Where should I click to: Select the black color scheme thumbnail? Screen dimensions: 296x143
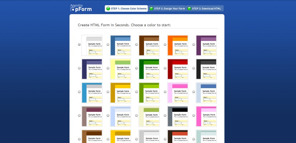[206, 69]
